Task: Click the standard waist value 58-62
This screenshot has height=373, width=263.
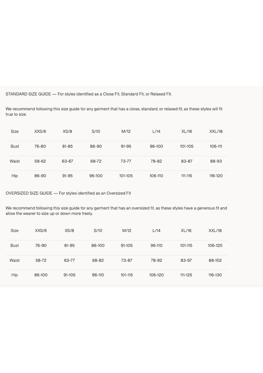Action: 40,161
